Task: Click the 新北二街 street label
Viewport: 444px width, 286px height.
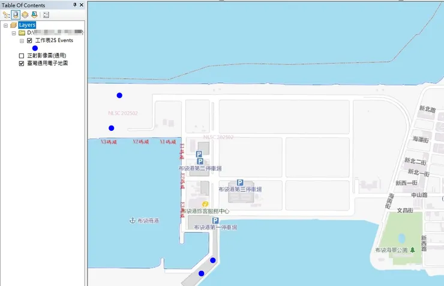Action: 415,161
